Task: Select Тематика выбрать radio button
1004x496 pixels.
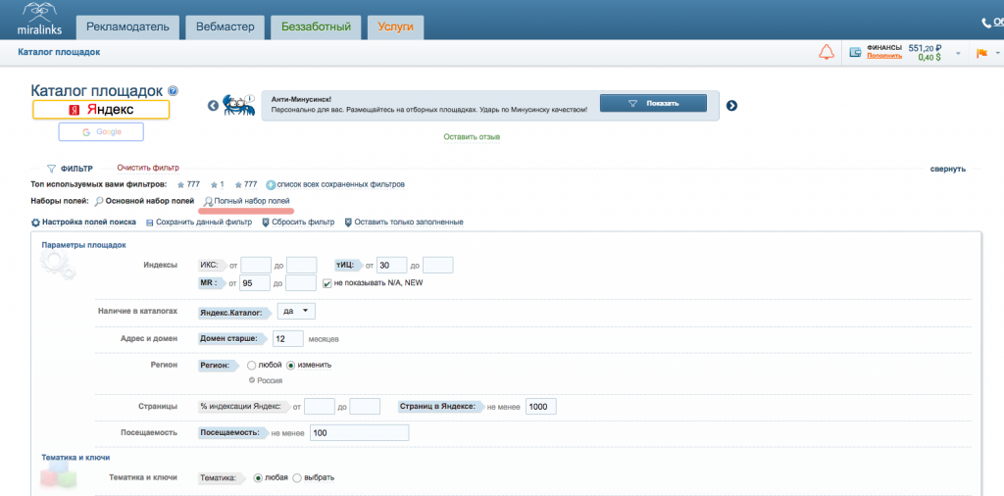Action: coord(297,477)
